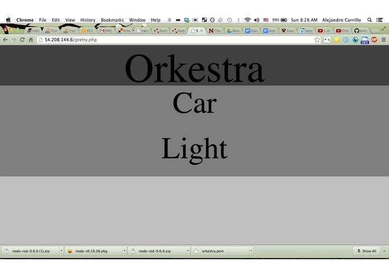Click the Time Machine clock icon
The width and height of the screenshot is (389, 276).
click(x=229, y=20)
